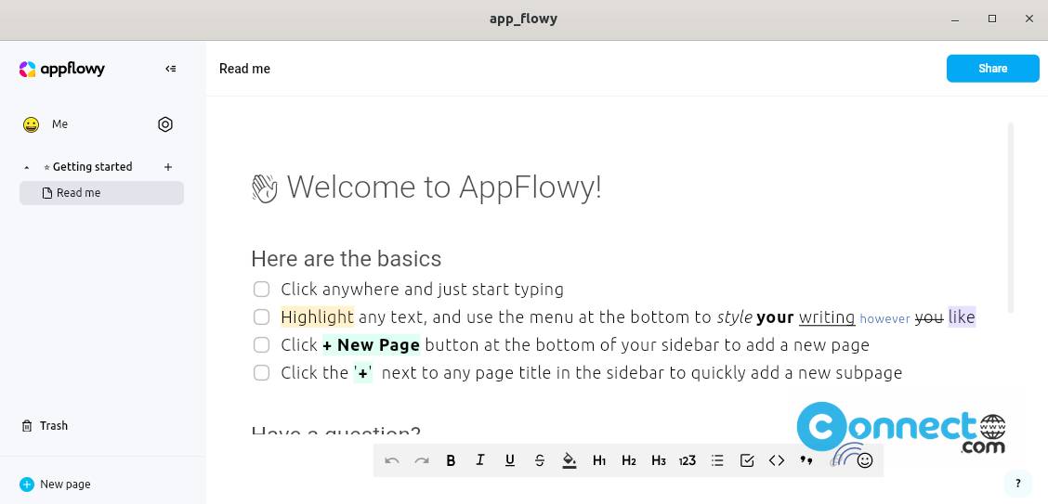The image size is (1048, 504).
Task: Check 'Click anywhere and just start typing'
Action: (x=261, y=289)
